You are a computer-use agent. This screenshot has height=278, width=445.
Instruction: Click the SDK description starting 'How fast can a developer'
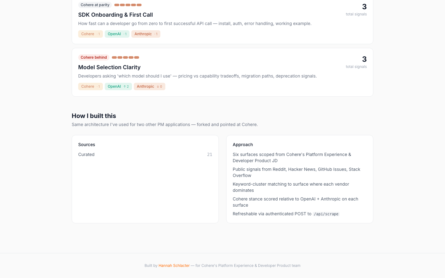coord(195,23)
